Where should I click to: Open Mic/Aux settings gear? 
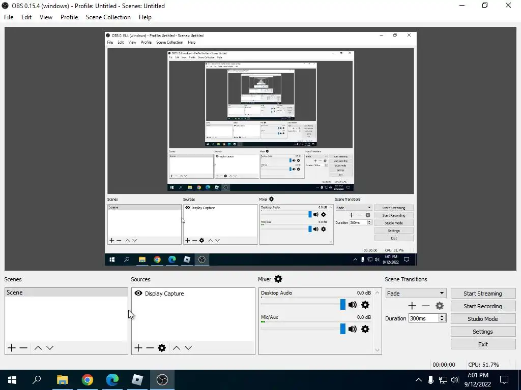[x=365, y=329]
